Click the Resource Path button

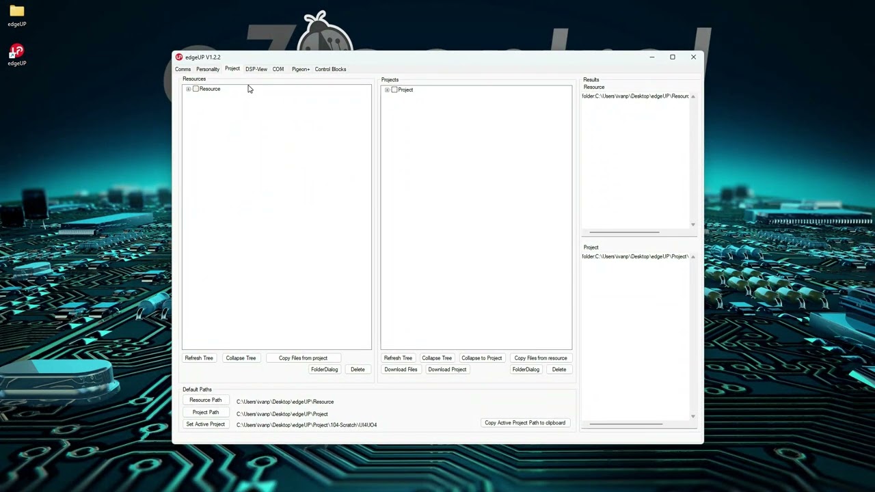coord(206,400)
